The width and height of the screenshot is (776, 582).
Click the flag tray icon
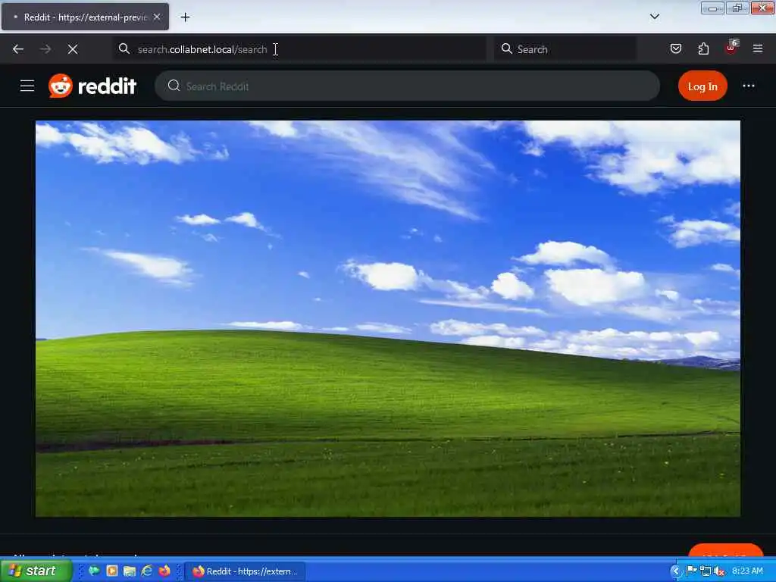pyautogui.click(x=691, y=571)
